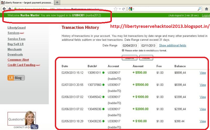
Task: Select date cell 02/07/2013 20:55
Action: [72, 85]
